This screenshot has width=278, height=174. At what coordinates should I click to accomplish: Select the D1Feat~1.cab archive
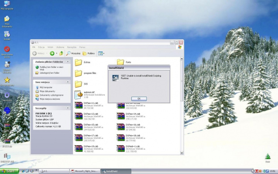click(x=131, y=148)
